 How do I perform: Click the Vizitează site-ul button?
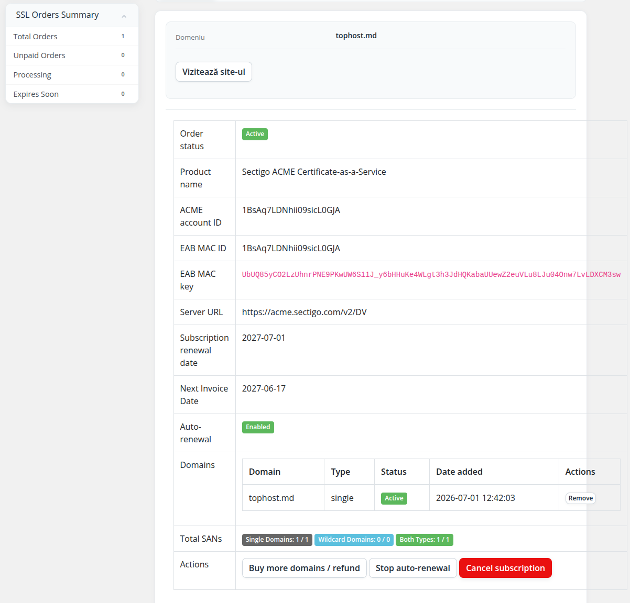coord(214,72)
